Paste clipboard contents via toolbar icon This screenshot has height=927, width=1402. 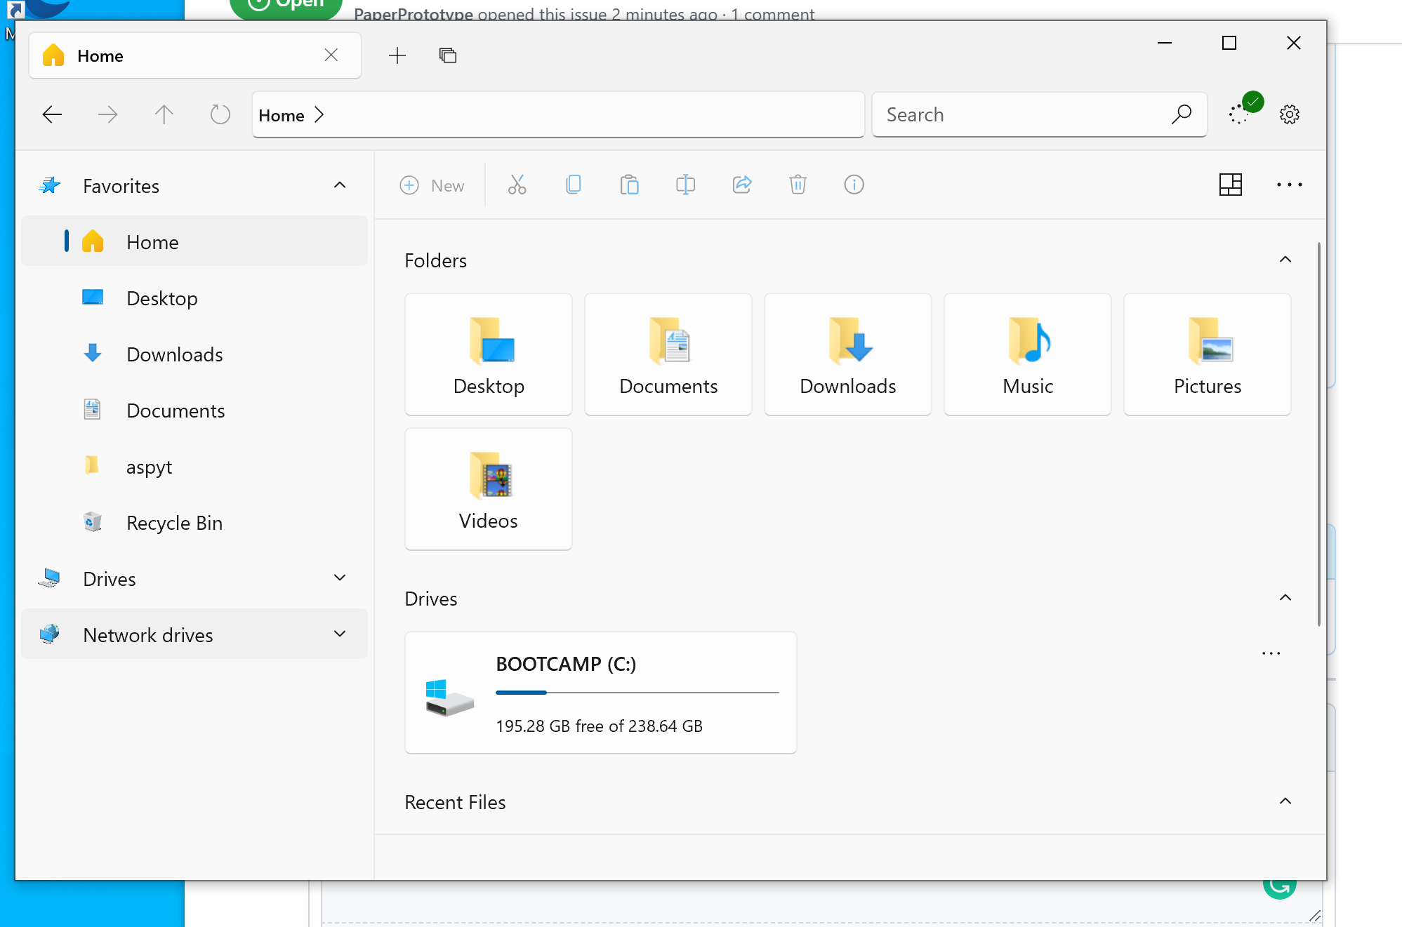630,185
